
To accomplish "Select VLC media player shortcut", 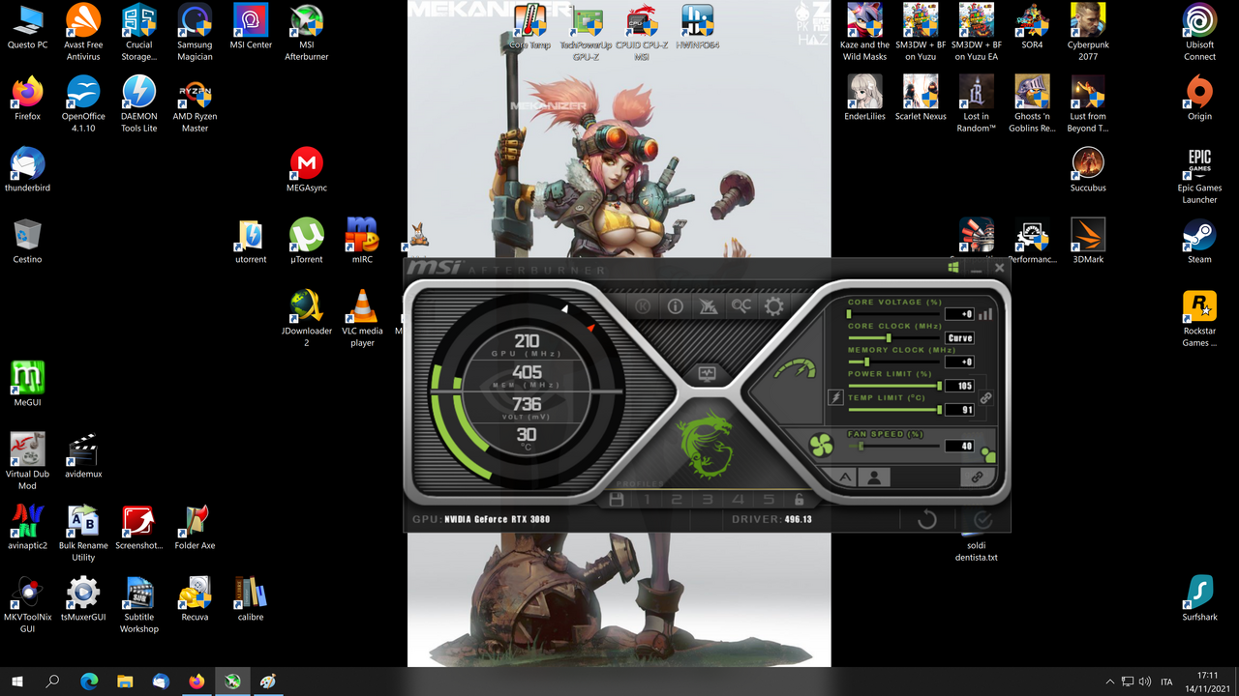I will tap(362, 319).
